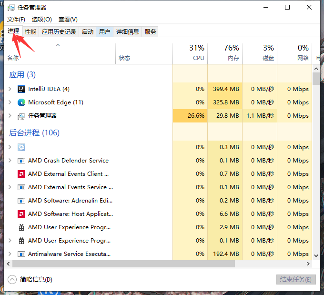Viewport: 324px width, 295px height.
Task: Select the 6.6 MB memory cell
Action: (x=225, y=214)
